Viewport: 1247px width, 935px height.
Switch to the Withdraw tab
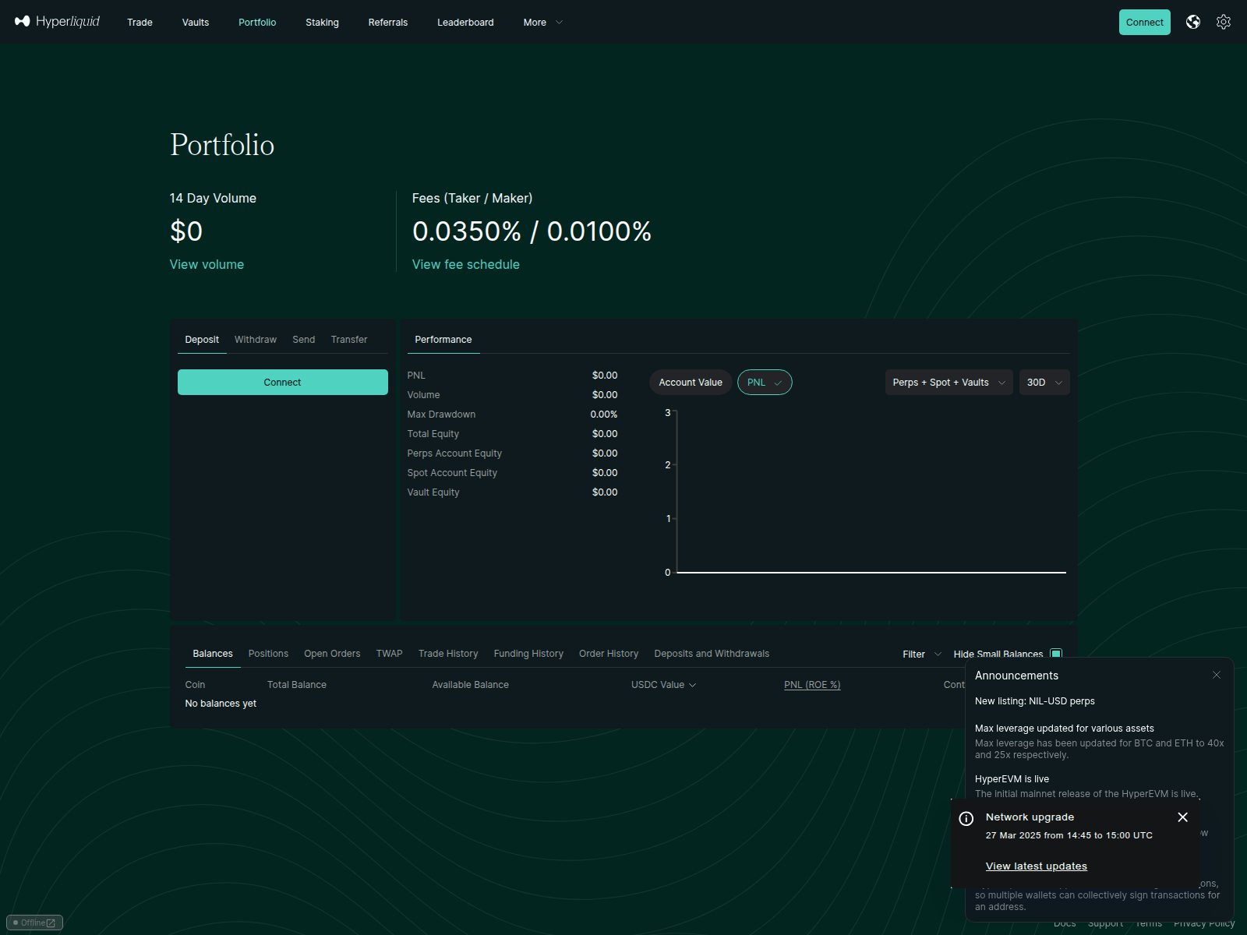pyautogui.click(x=255, y=340)
